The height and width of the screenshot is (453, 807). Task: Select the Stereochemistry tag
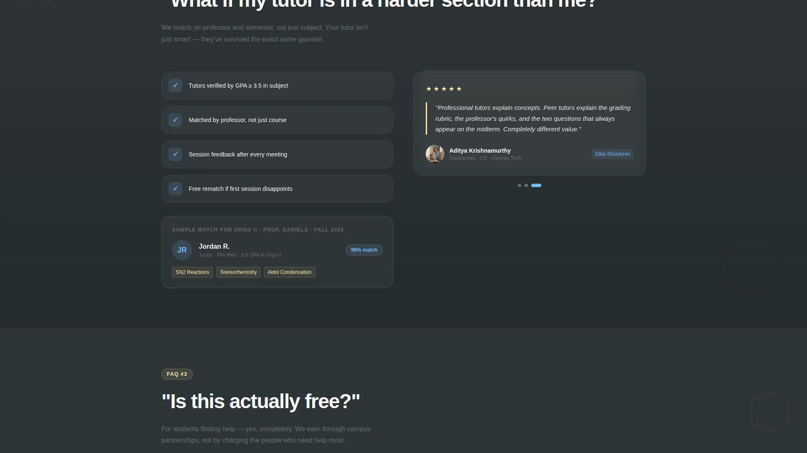(238, 272)
